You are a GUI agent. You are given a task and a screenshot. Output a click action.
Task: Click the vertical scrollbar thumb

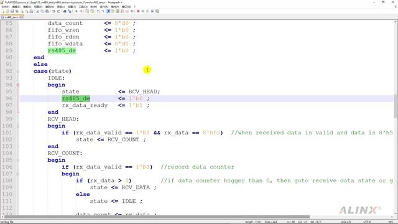[x=396, y=106]
